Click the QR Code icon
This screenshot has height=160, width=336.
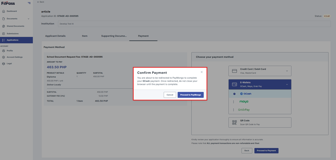point(235,122)
